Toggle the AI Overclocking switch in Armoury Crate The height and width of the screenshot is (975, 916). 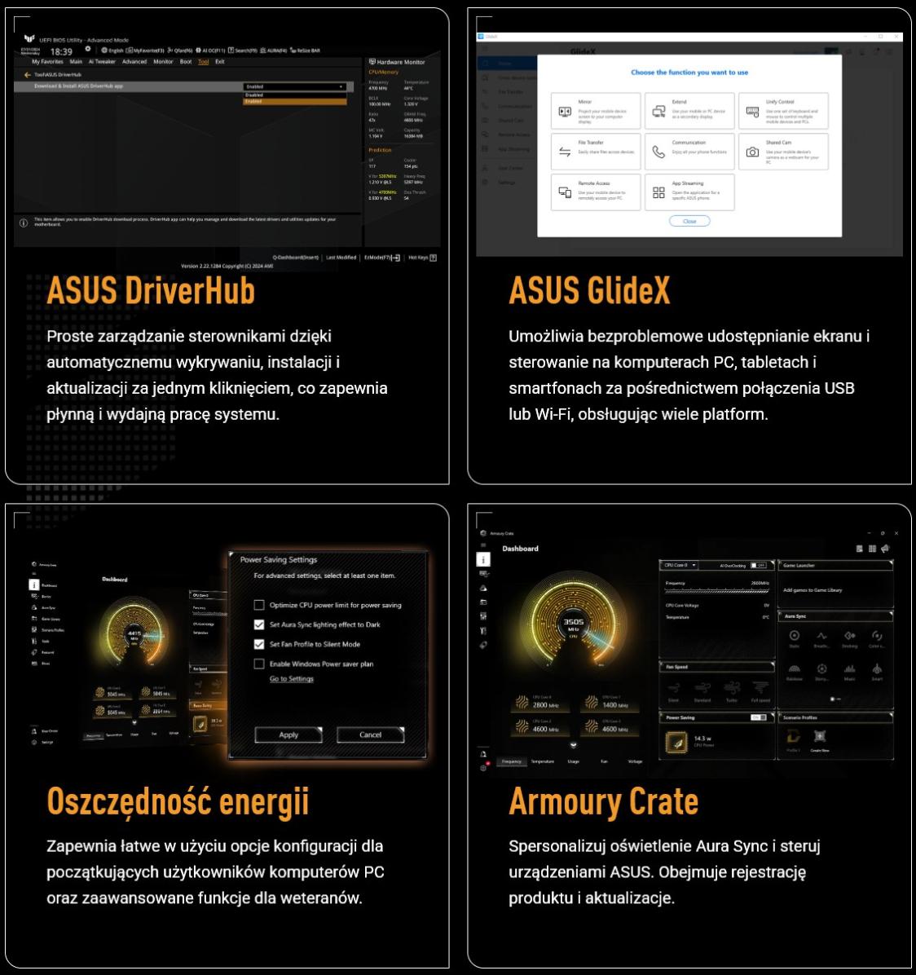(759, 565)
